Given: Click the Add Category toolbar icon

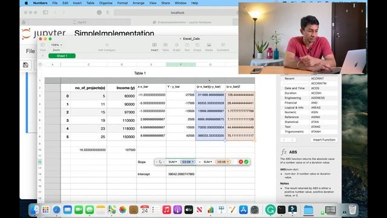Looking at the screenshot, I should pyautogui.click(x=107, y=45).
